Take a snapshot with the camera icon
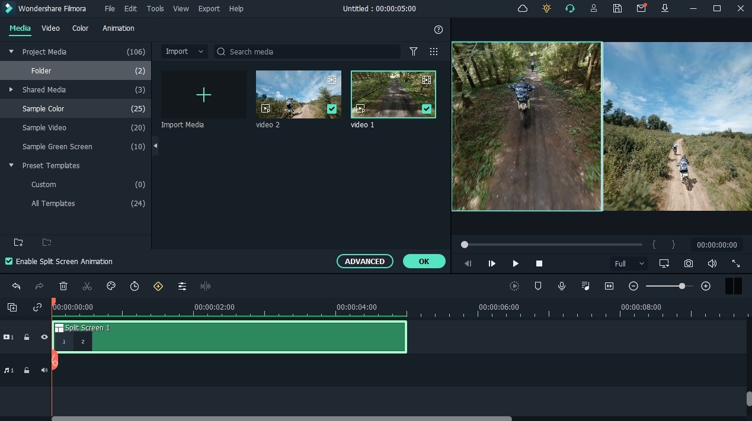The height and width of the screenshot is (421, 752). 689,263
